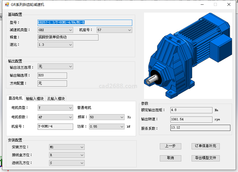Viewport: 238px width, 172px height.
Task: Switch to the 直连电机 tab
Action: point(15,98)
